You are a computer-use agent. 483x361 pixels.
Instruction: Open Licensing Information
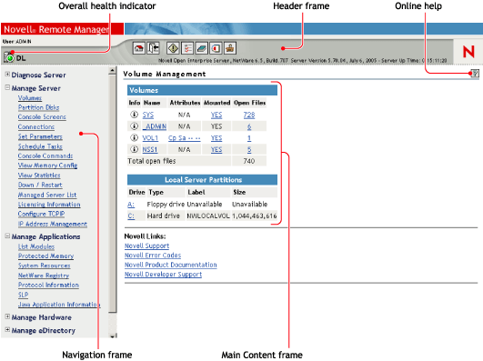coord(49,205)
